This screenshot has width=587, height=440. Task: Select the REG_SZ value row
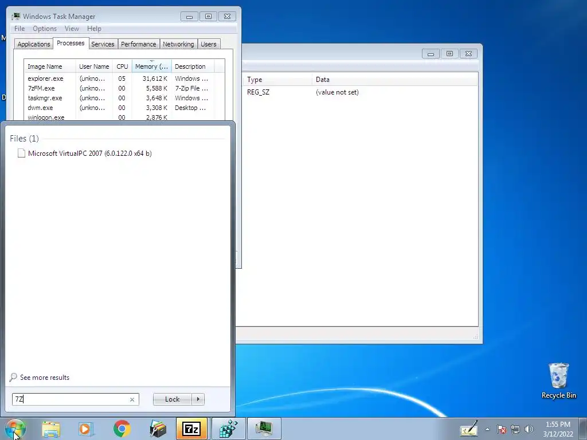(x=361, y=92)
